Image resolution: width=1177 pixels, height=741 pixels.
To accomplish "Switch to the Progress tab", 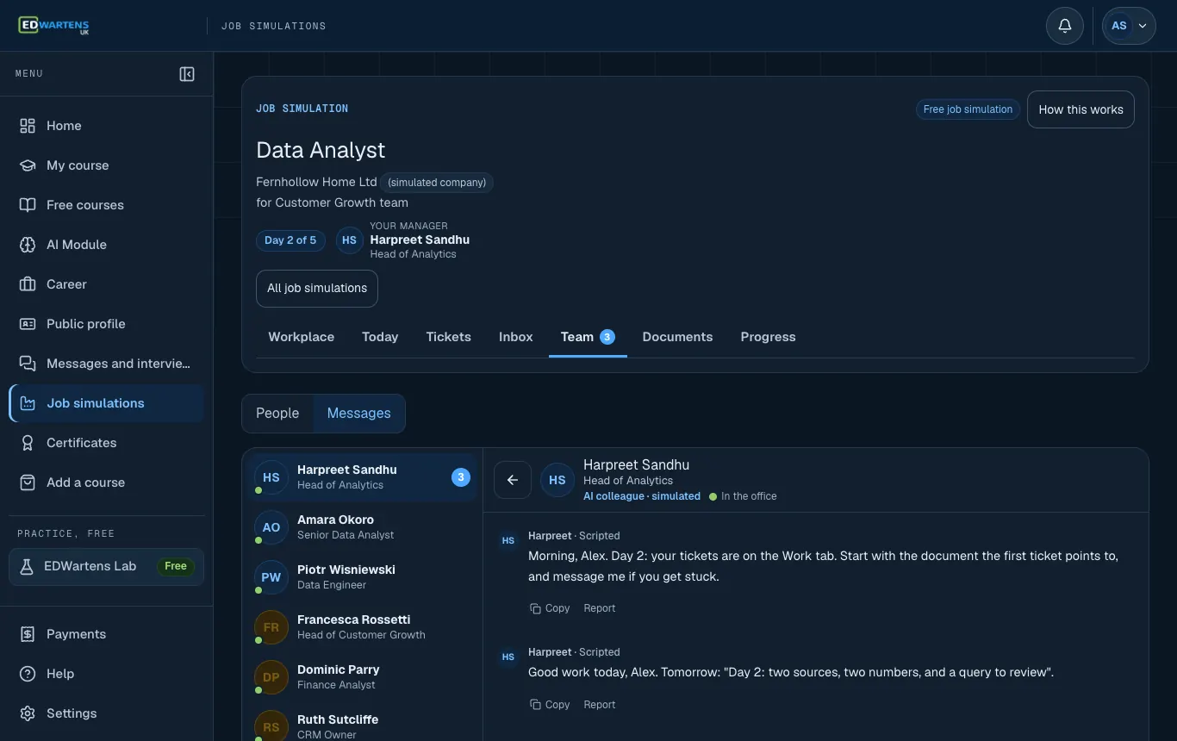I will point(768,337).
